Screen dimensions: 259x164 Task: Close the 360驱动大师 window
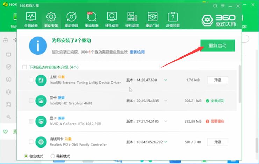(x=238, y=6)
